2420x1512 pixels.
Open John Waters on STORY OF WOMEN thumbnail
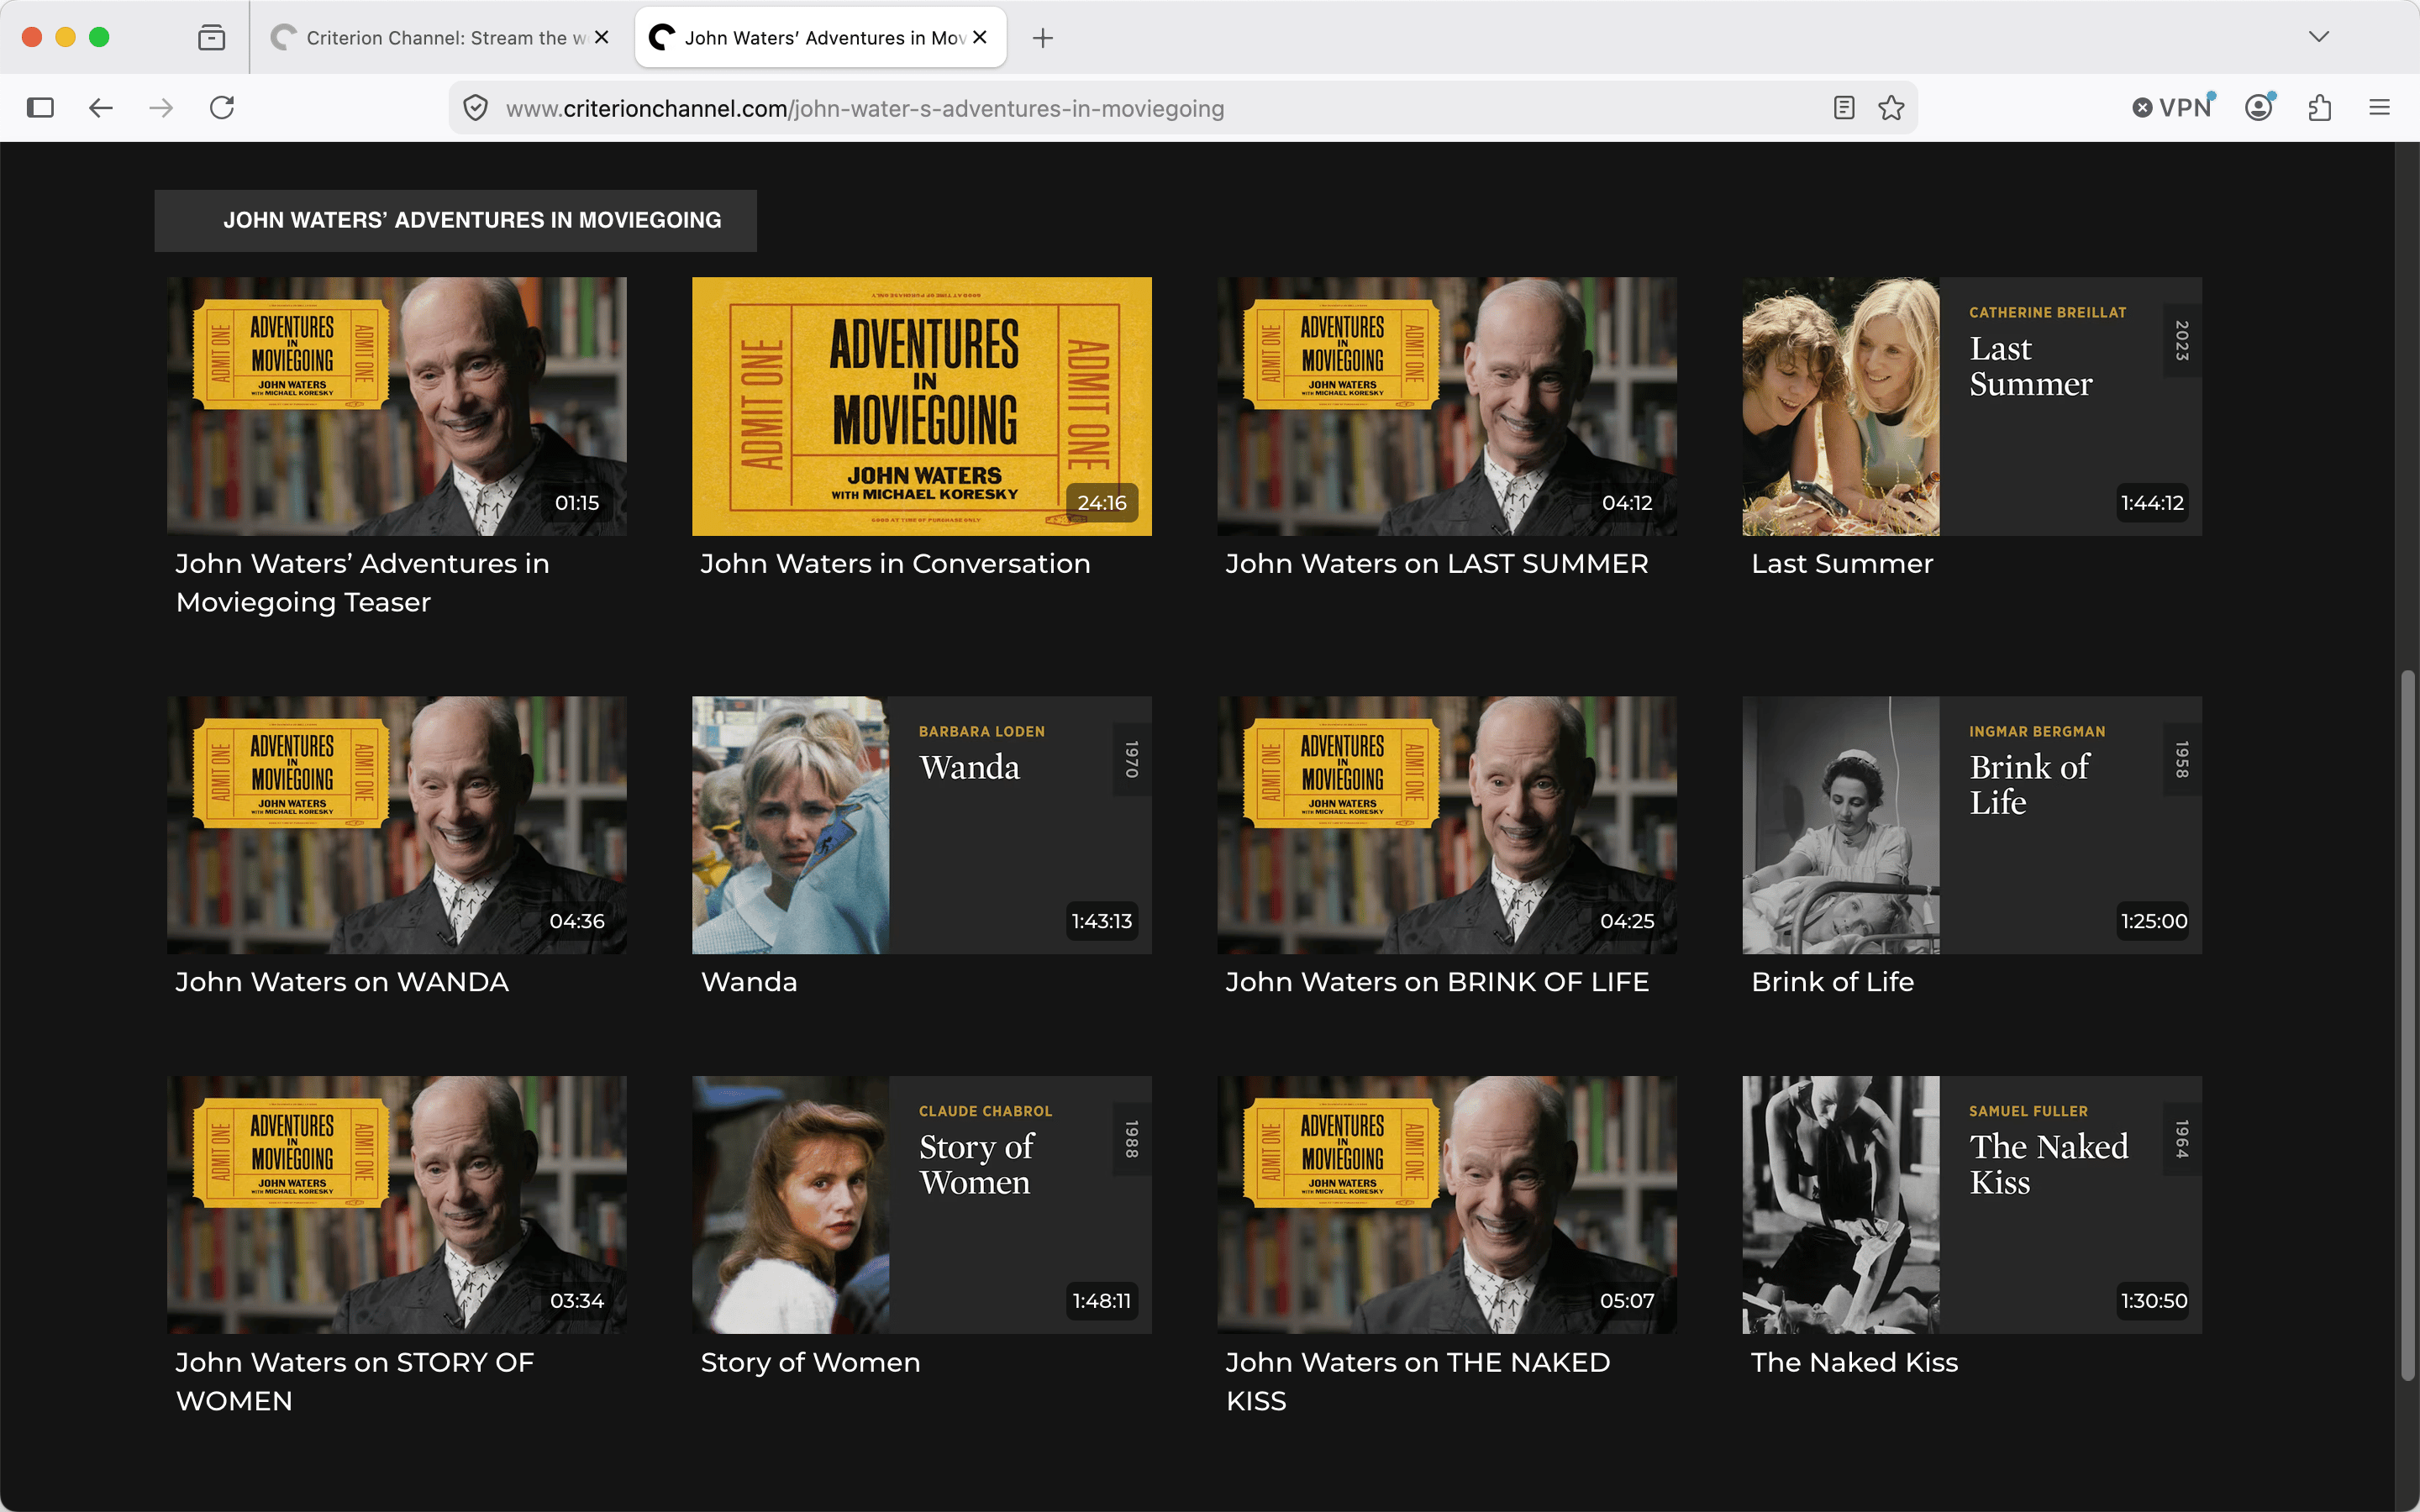(x=397, y=1205)
